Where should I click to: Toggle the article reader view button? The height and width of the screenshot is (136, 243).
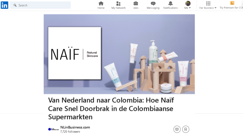click(177, 129)
